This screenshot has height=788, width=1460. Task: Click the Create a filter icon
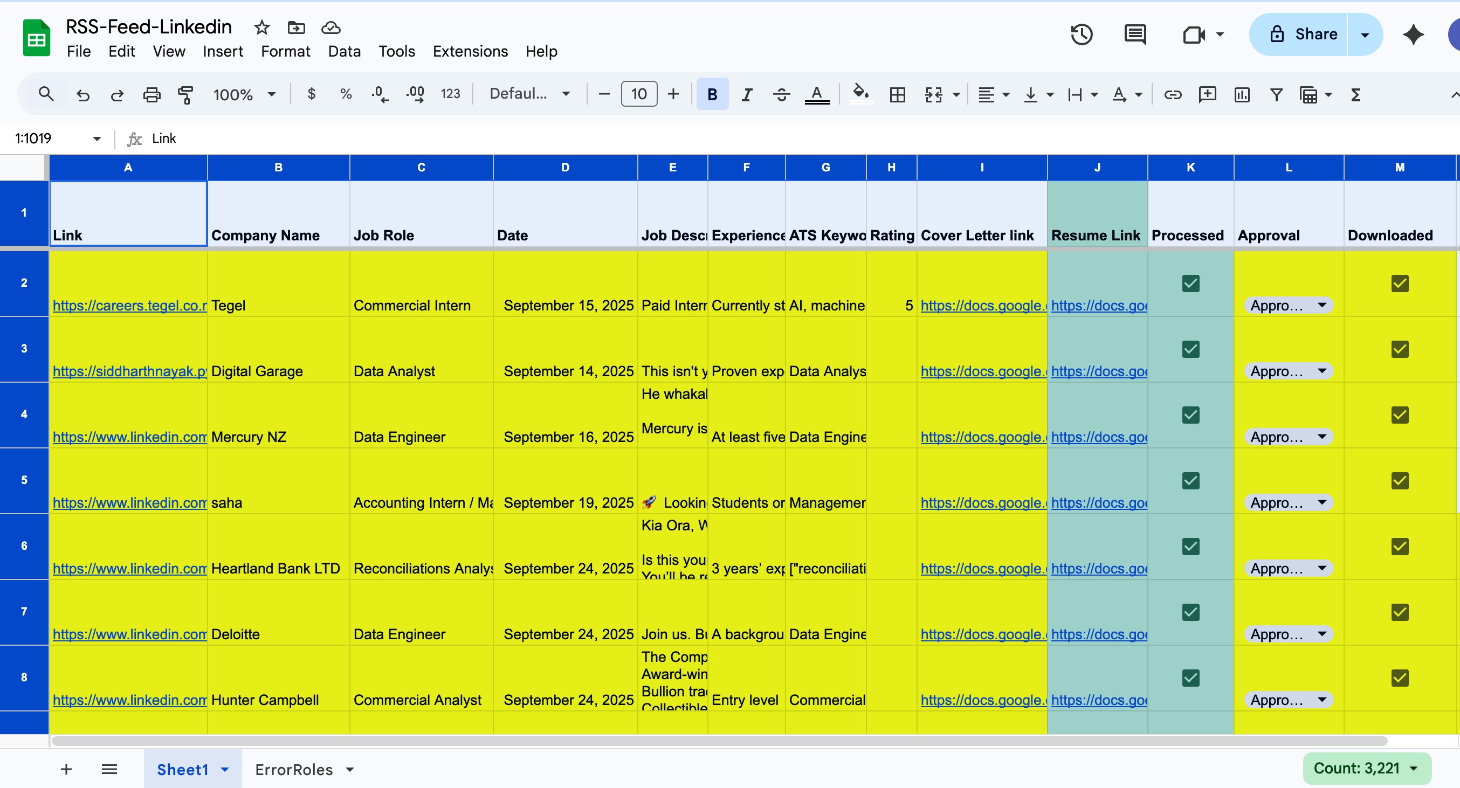pyautogui.click(x=1276, y=95)
